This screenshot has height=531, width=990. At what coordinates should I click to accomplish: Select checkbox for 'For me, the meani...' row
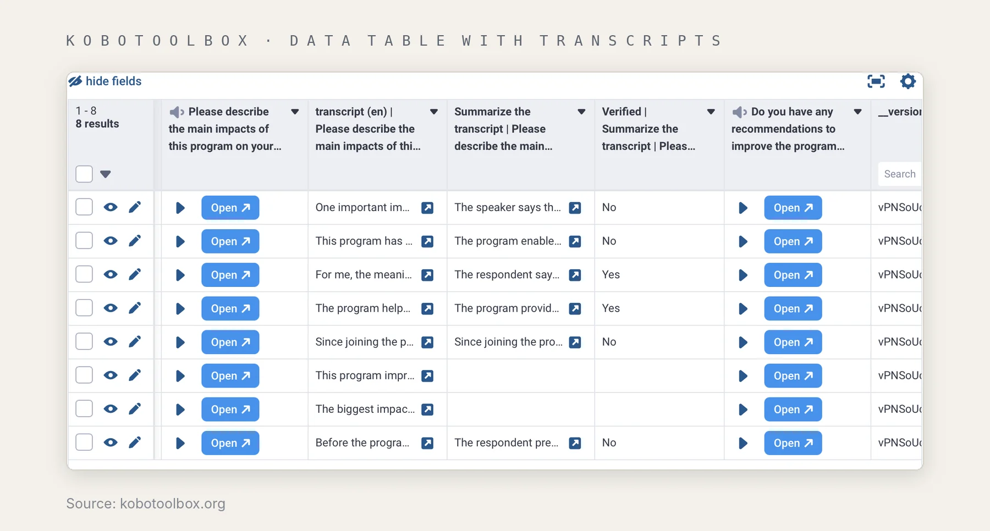click(84, 274)
